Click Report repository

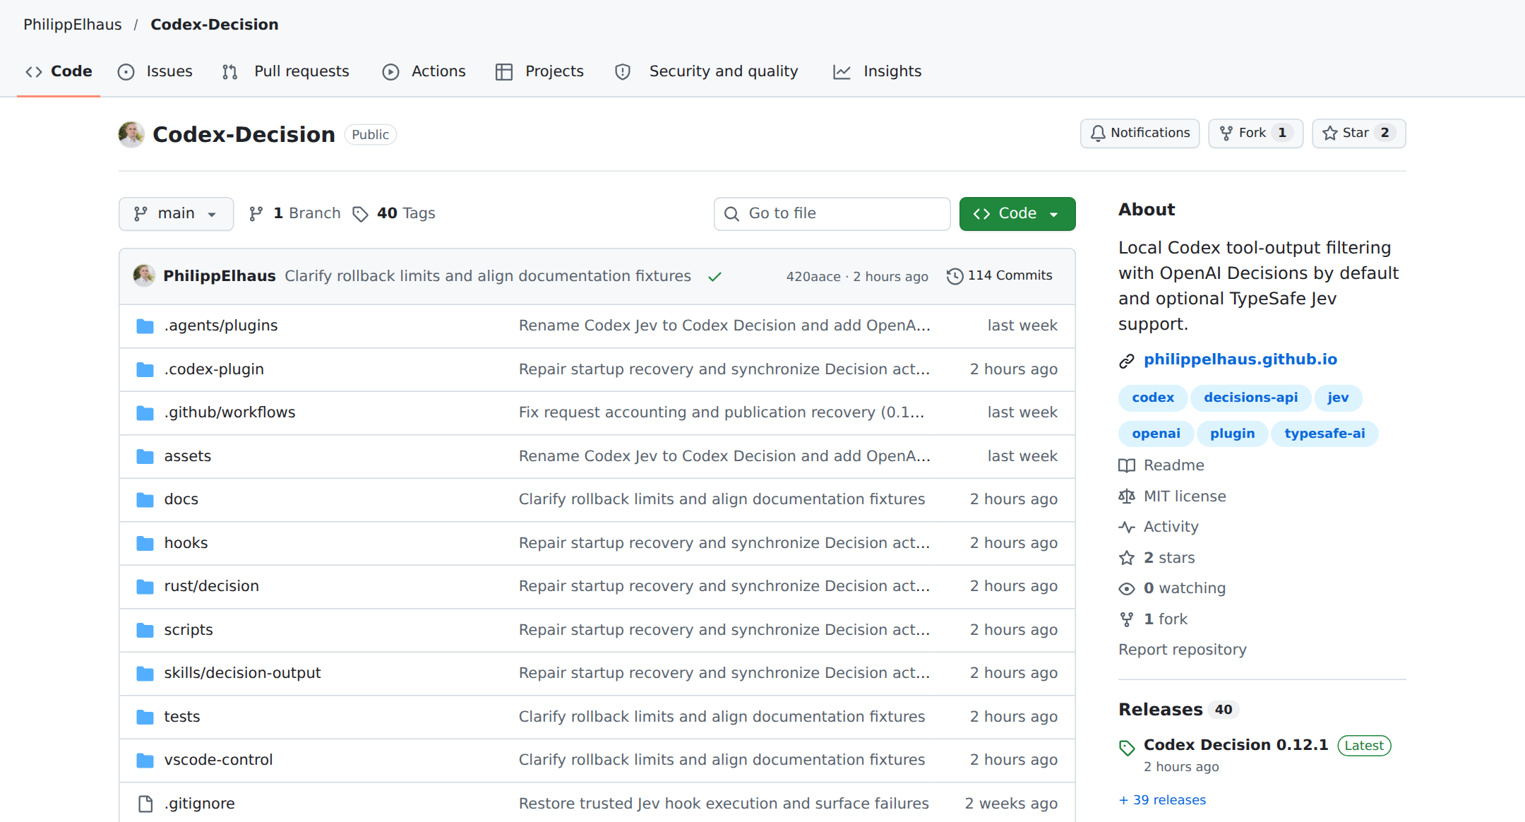[x=1182, y=650]
